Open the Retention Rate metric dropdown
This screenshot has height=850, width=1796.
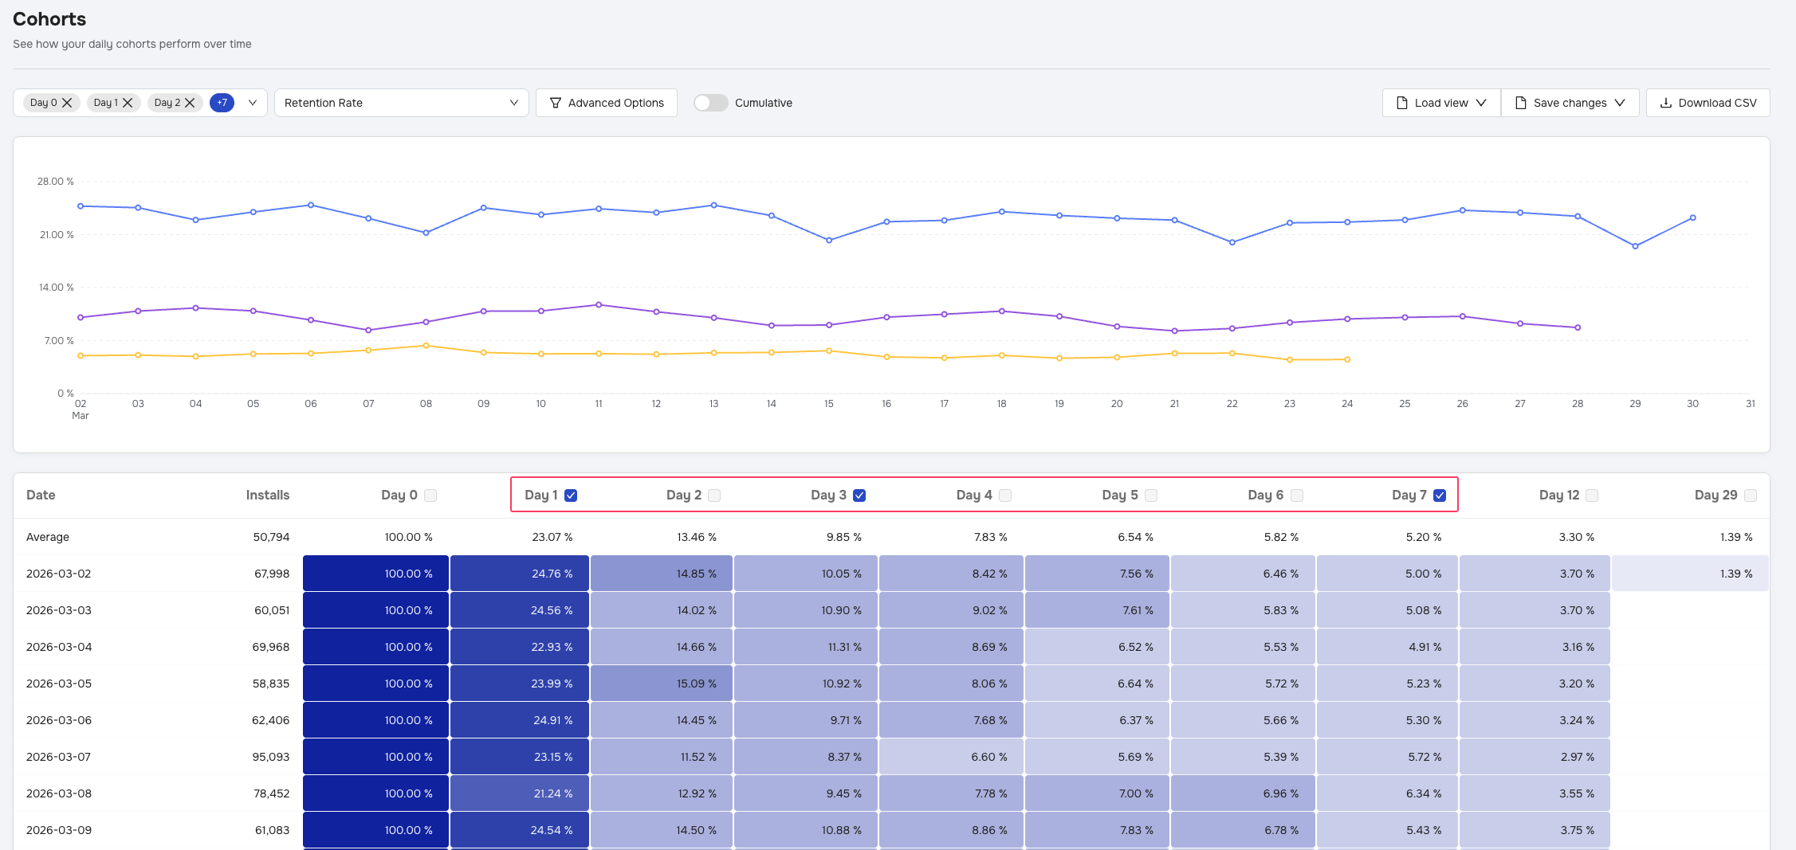click(x=401, y=103)
